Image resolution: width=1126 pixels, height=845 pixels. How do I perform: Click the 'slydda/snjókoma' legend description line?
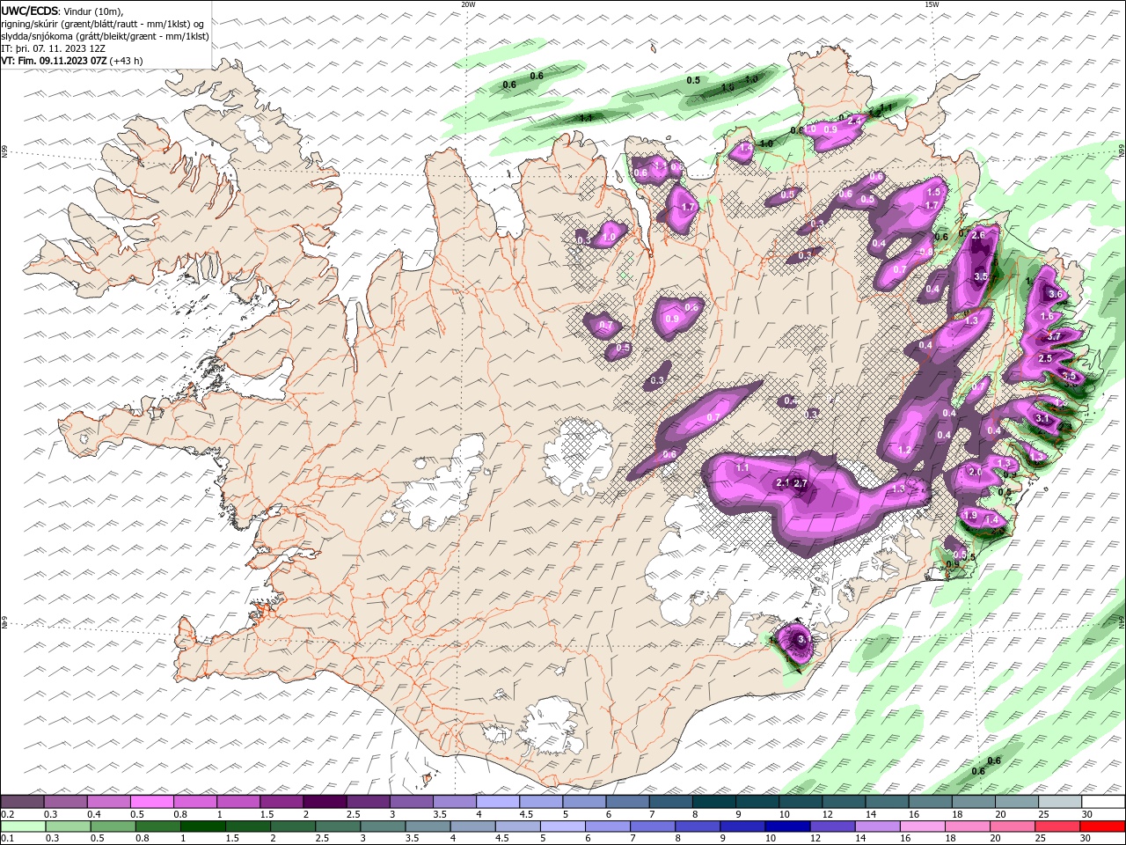[x=105, y=35]
